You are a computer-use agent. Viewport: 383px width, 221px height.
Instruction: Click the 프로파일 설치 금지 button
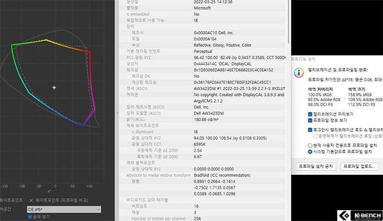(x=316, y=166)
